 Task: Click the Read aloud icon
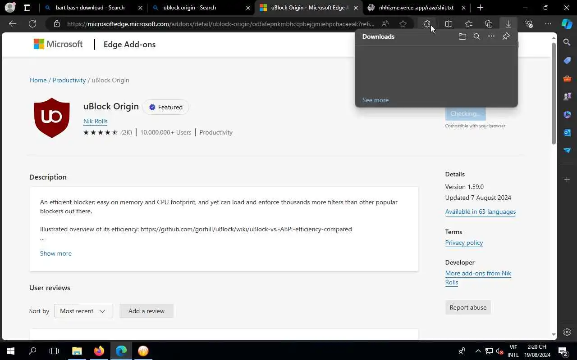pyautogui.click(x=385, y=24)
